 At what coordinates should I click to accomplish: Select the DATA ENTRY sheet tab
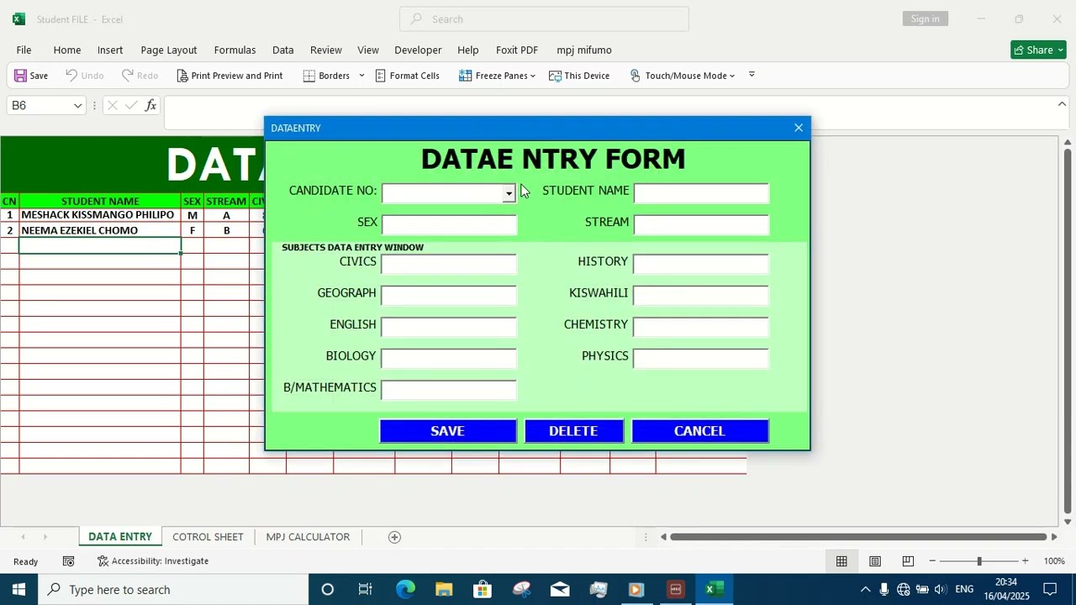click(120, 537)
